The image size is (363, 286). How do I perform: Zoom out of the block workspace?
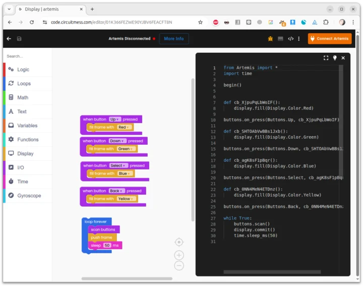179,265
